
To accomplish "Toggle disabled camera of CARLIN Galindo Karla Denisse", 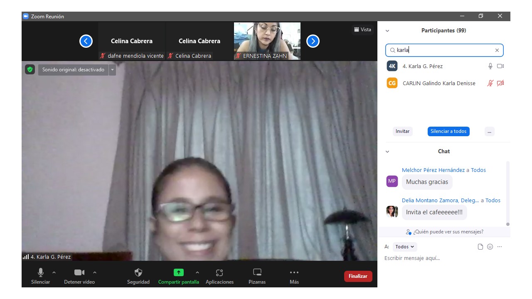I will coord(500,83).
